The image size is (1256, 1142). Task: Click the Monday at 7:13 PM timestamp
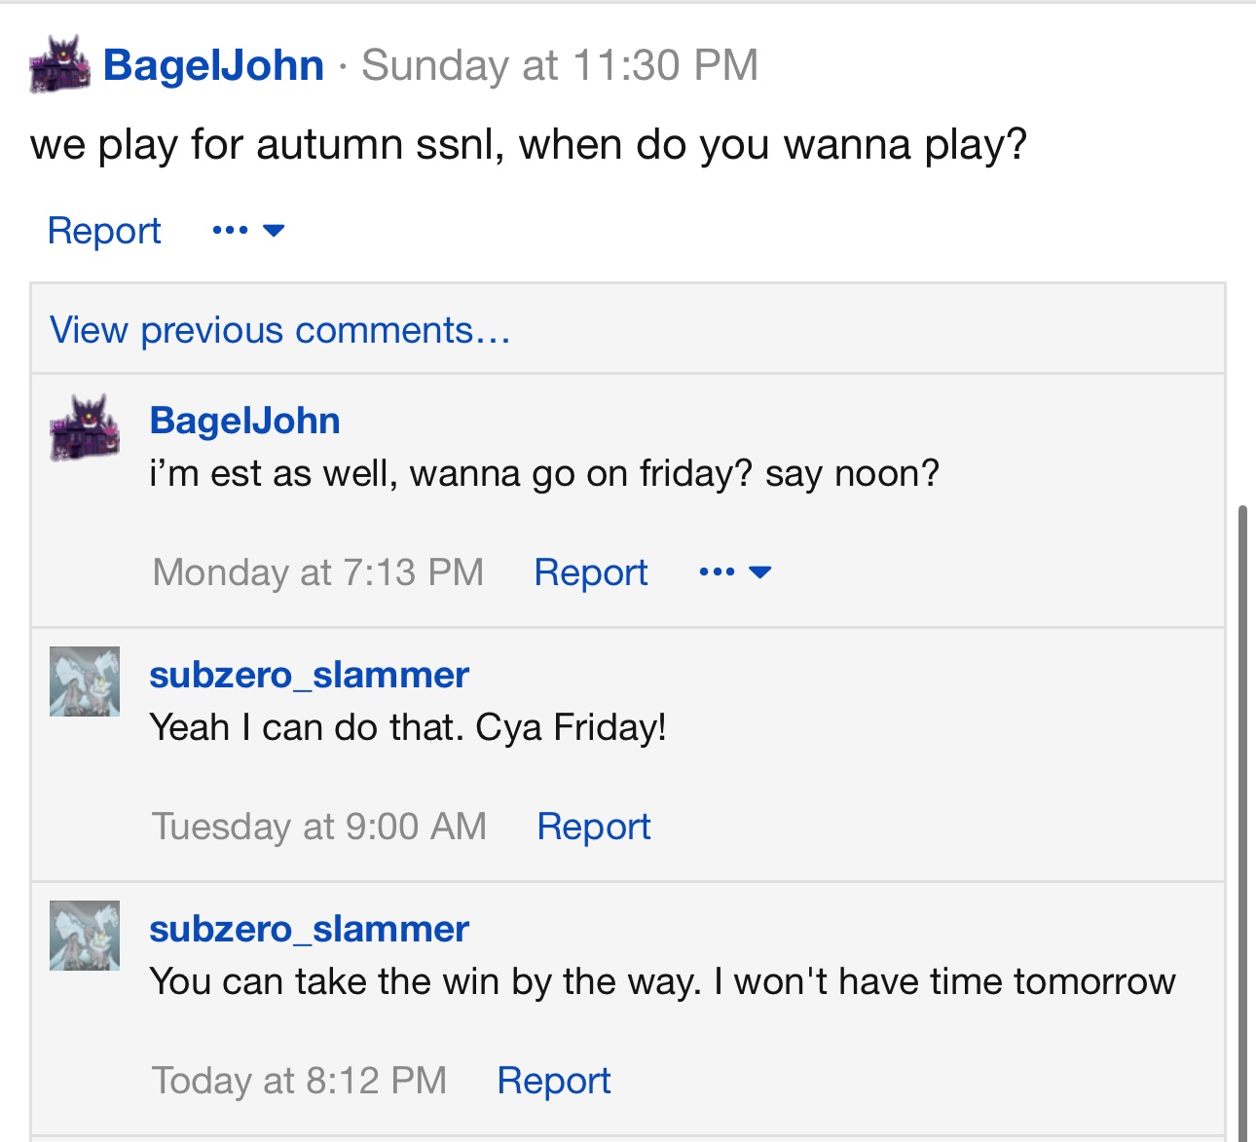tap(318, 572)
